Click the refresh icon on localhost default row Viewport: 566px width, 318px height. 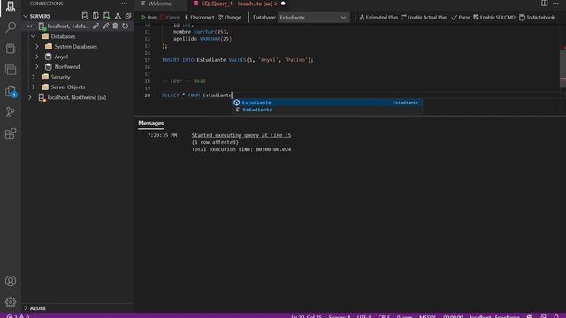(x=126, y=26)
